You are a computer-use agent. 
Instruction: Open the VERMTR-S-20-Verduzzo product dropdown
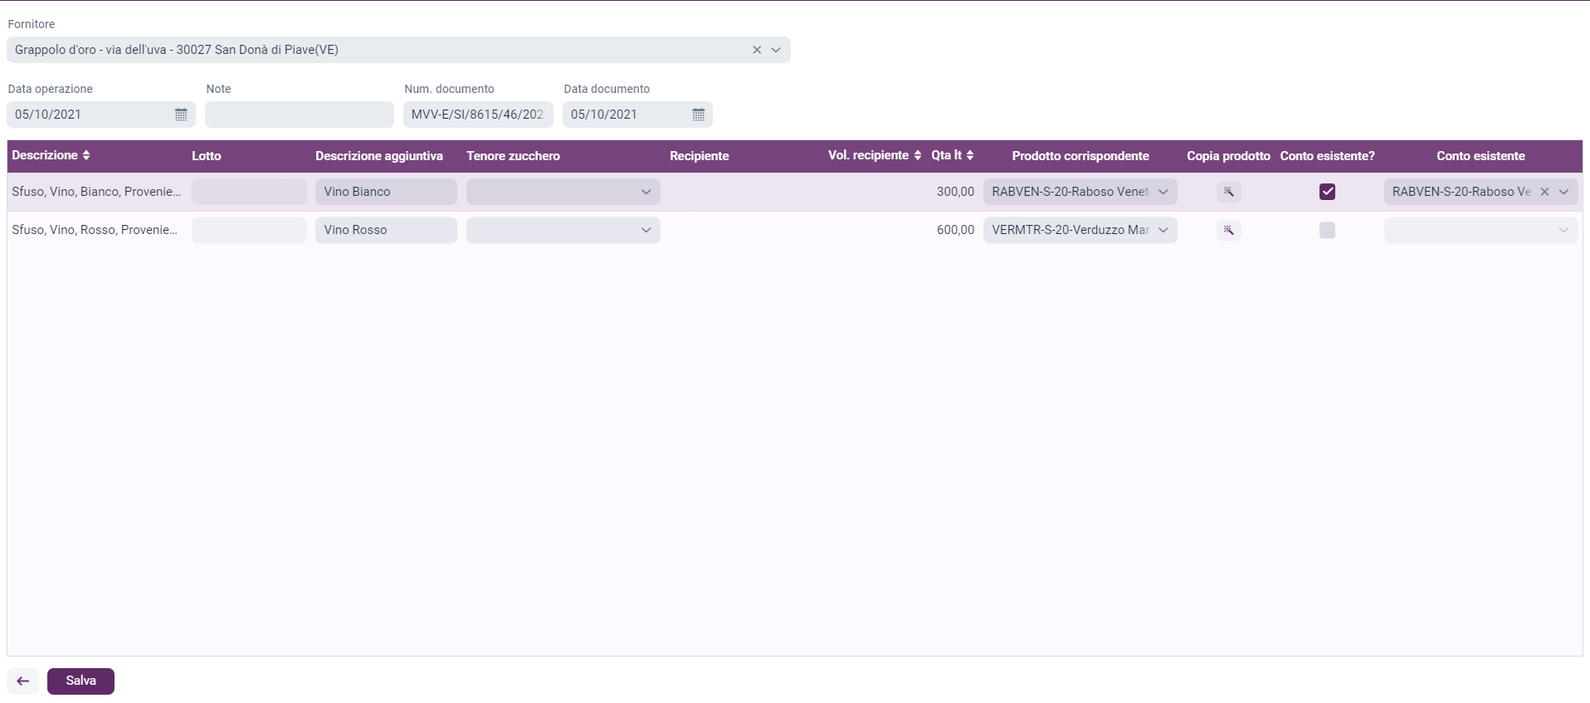(1080, 230)
